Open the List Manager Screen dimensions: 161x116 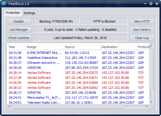(x=19, y=29)
